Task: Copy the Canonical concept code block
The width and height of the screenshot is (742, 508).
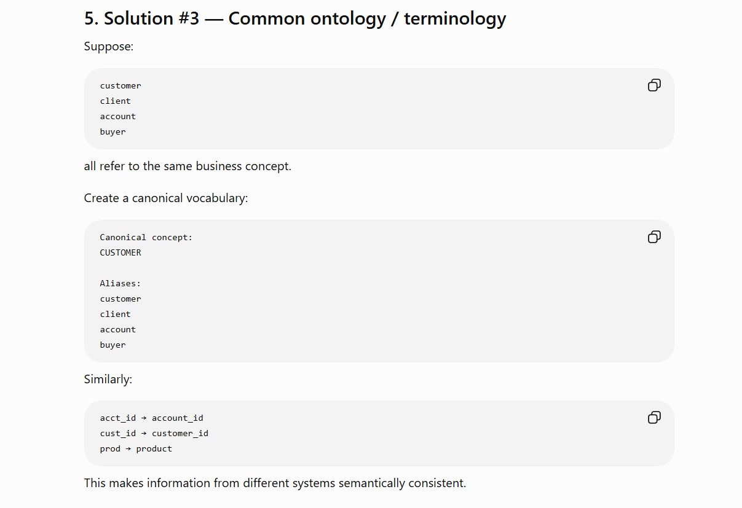Action: [654, 237]
